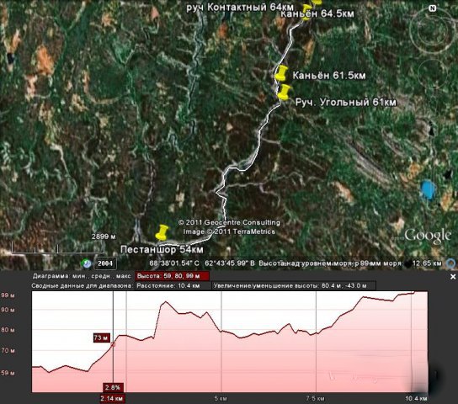The image size is (458, 404).
Task: Click the N compass north indicator
Action: (x=432, y=8)
